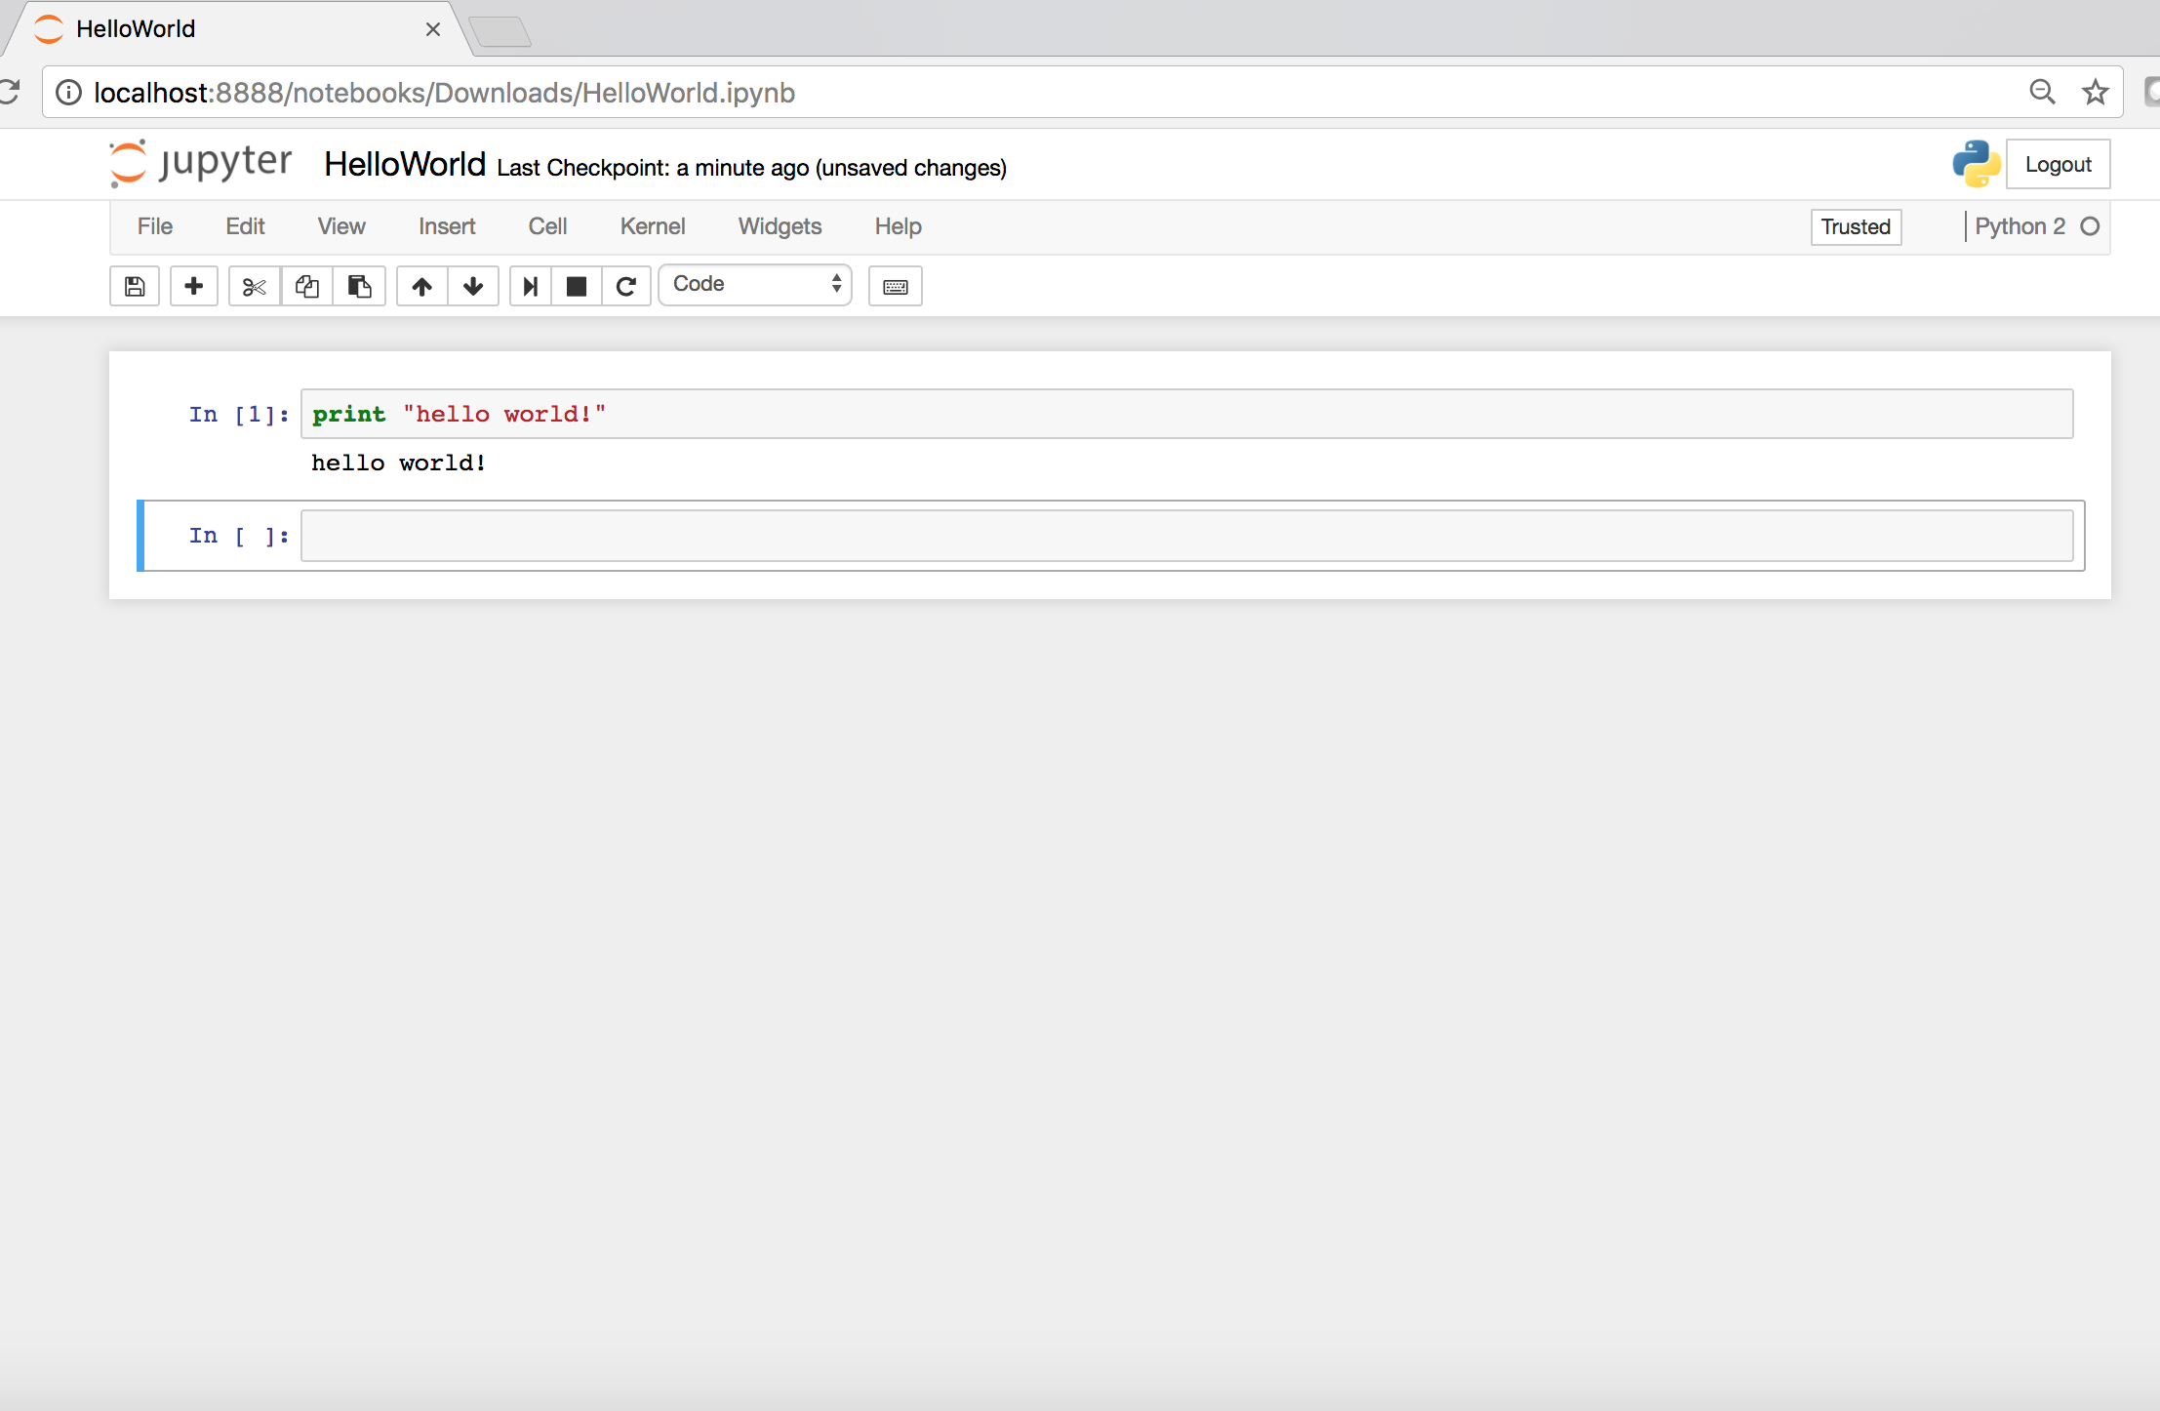The image size is (2160, 1411).
Task: Click the save and checkpoint icon
Action: pyautogui.click(x=135, y=286)
